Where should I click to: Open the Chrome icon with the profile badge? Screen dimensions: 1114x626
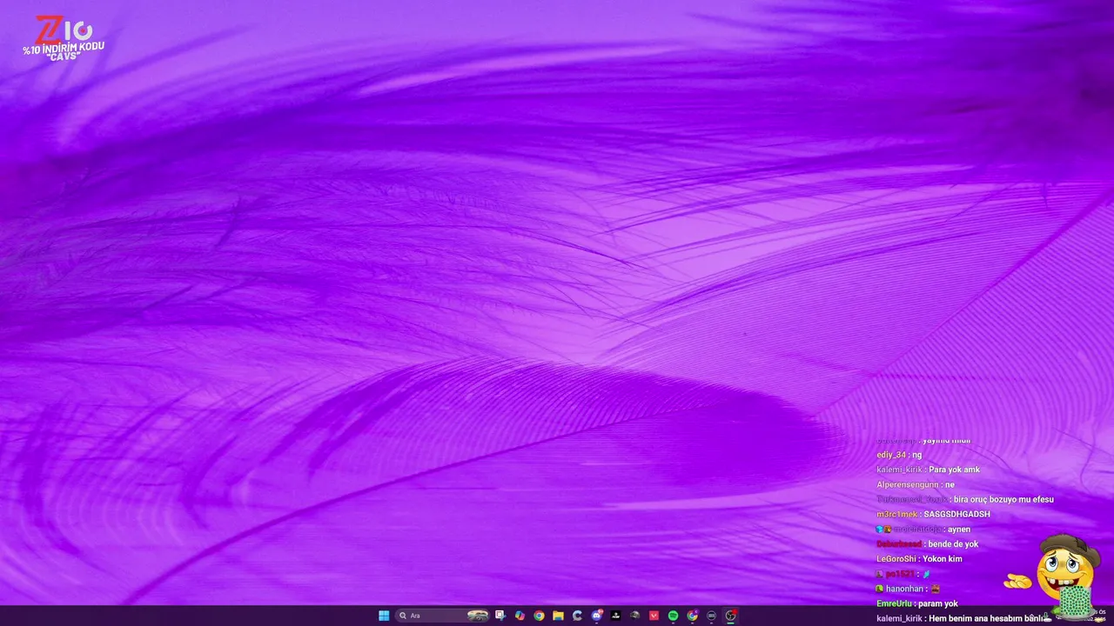point(692,616)
